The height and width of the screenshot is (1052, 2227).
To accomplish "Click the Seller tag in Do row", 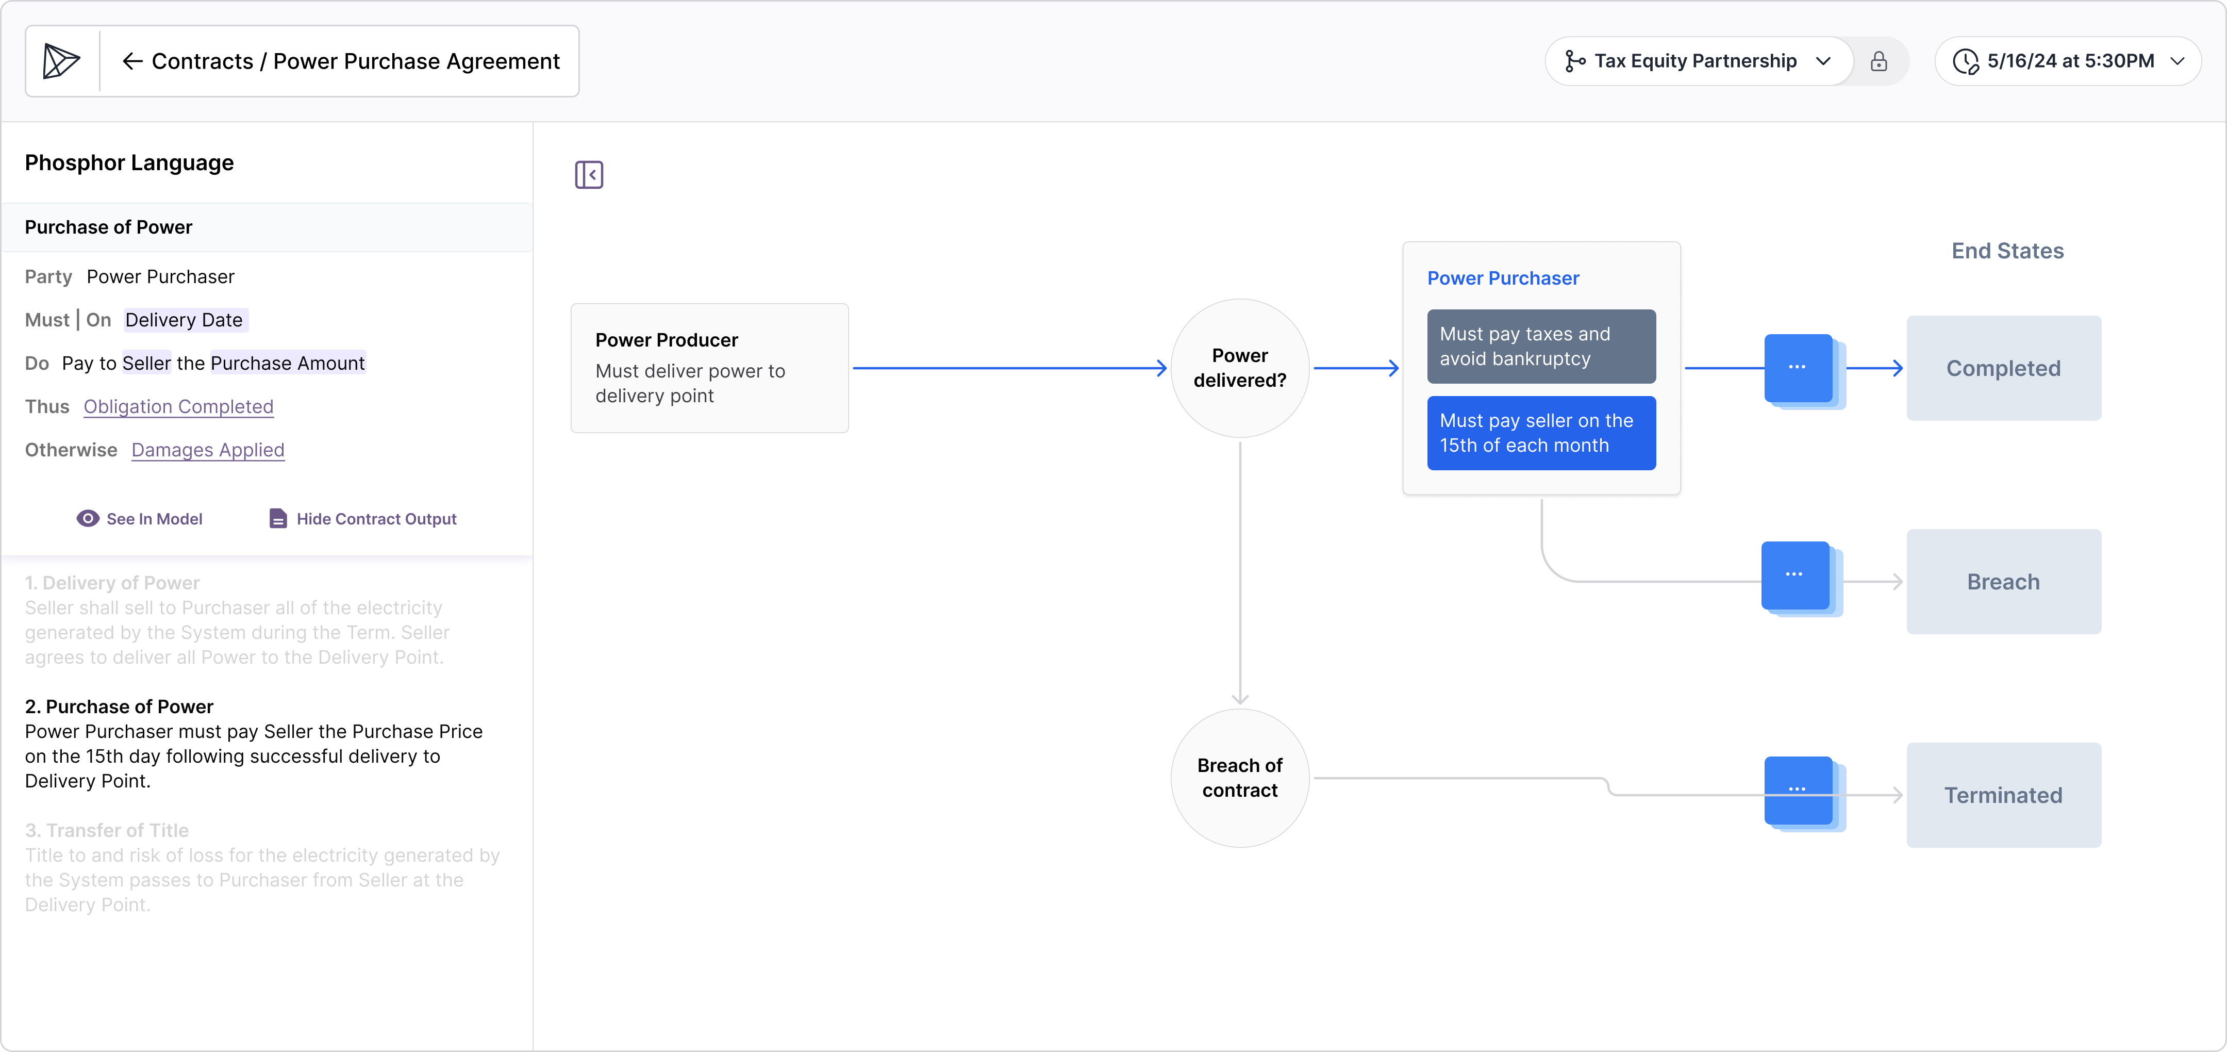I will click(x=147, y=364).
